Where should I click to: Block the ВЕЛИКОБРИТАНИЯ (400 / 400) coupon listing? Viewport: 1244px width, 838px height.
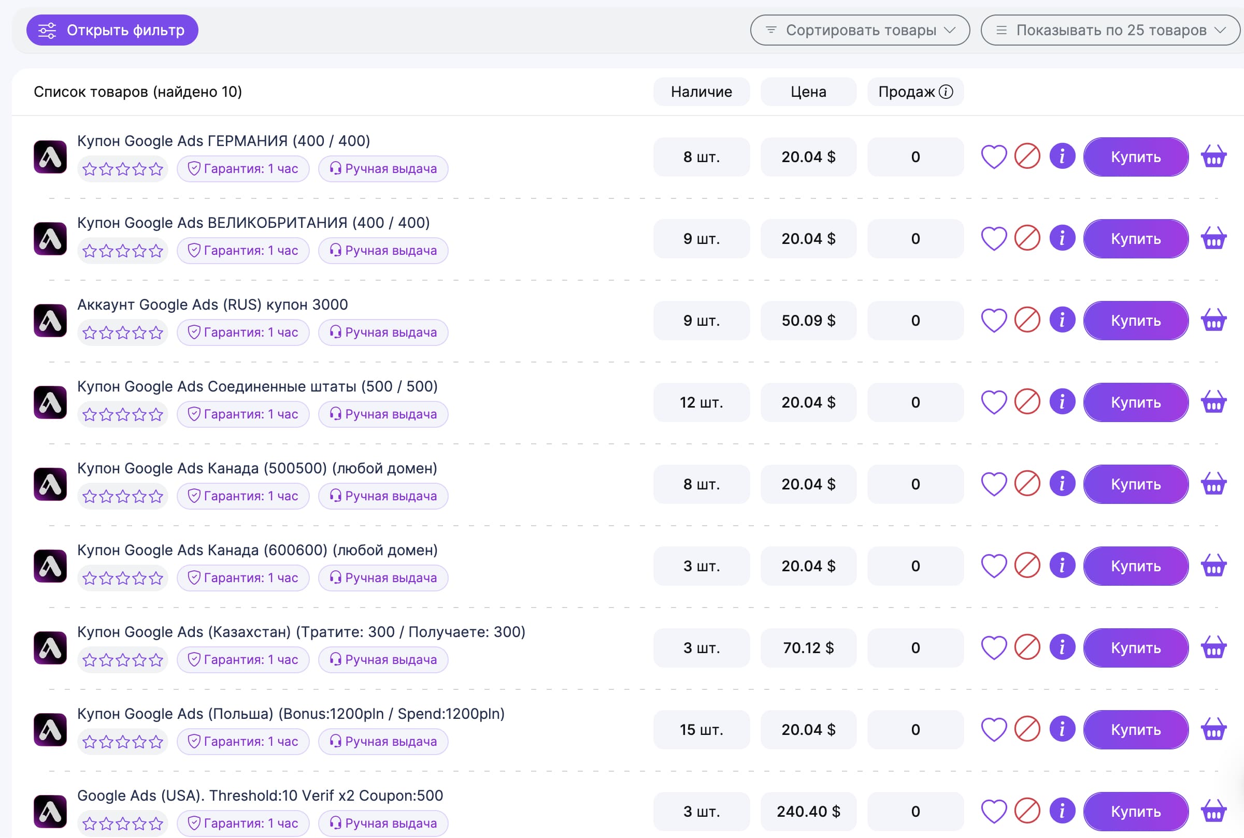click(1027, 238)
